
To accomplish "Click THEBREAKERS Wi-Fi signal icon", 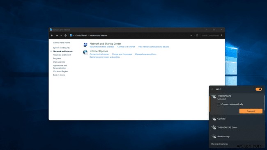I will (214, 96).
